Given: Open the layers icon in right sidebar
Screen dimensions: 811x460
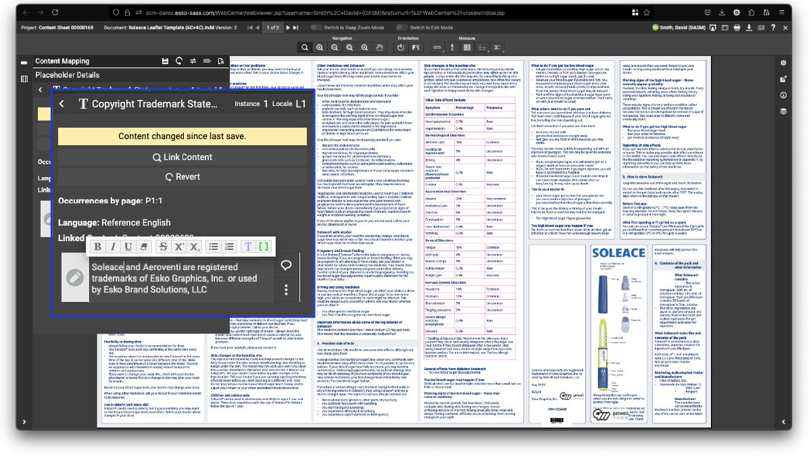Looking at the screenshot, I should pyautogui.click(x=783, y=111).
